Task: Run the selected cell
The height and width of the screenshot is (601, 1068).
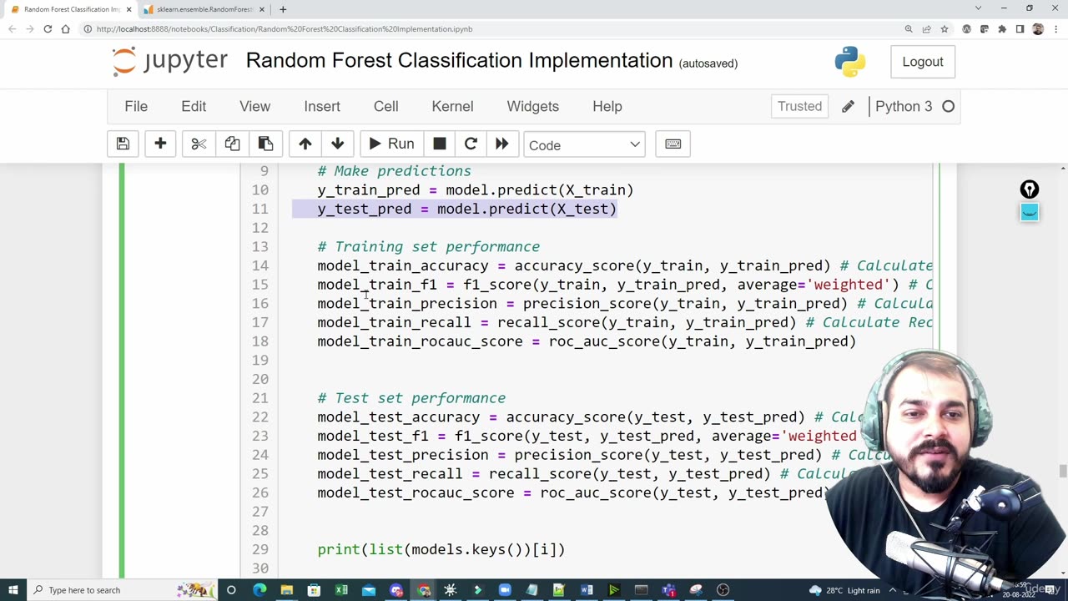Action: (391, 144)
